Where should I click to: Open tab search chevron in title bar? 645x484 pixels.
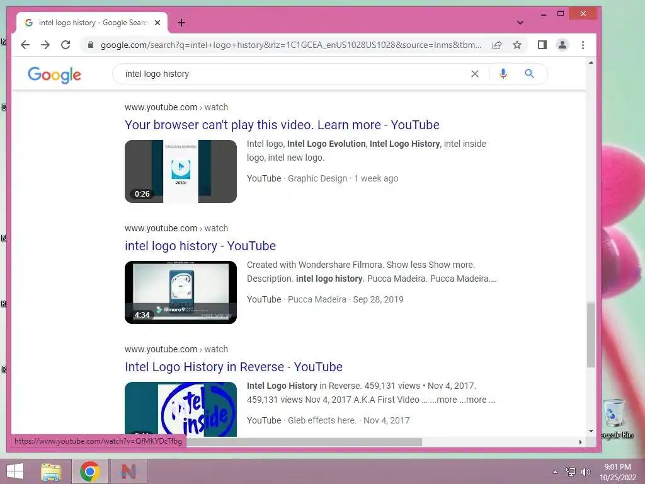tap(520, 23)
